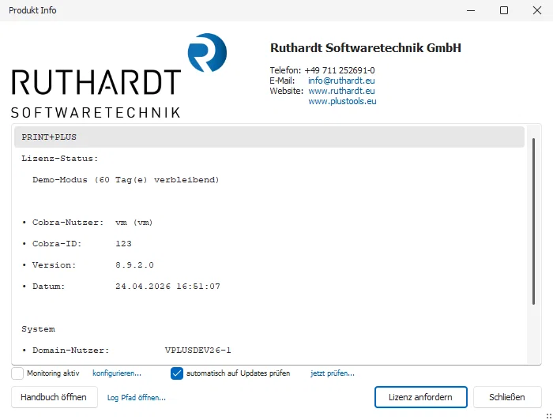Click Telefon number +49 711 252691-0

click(x=340, y=70)
